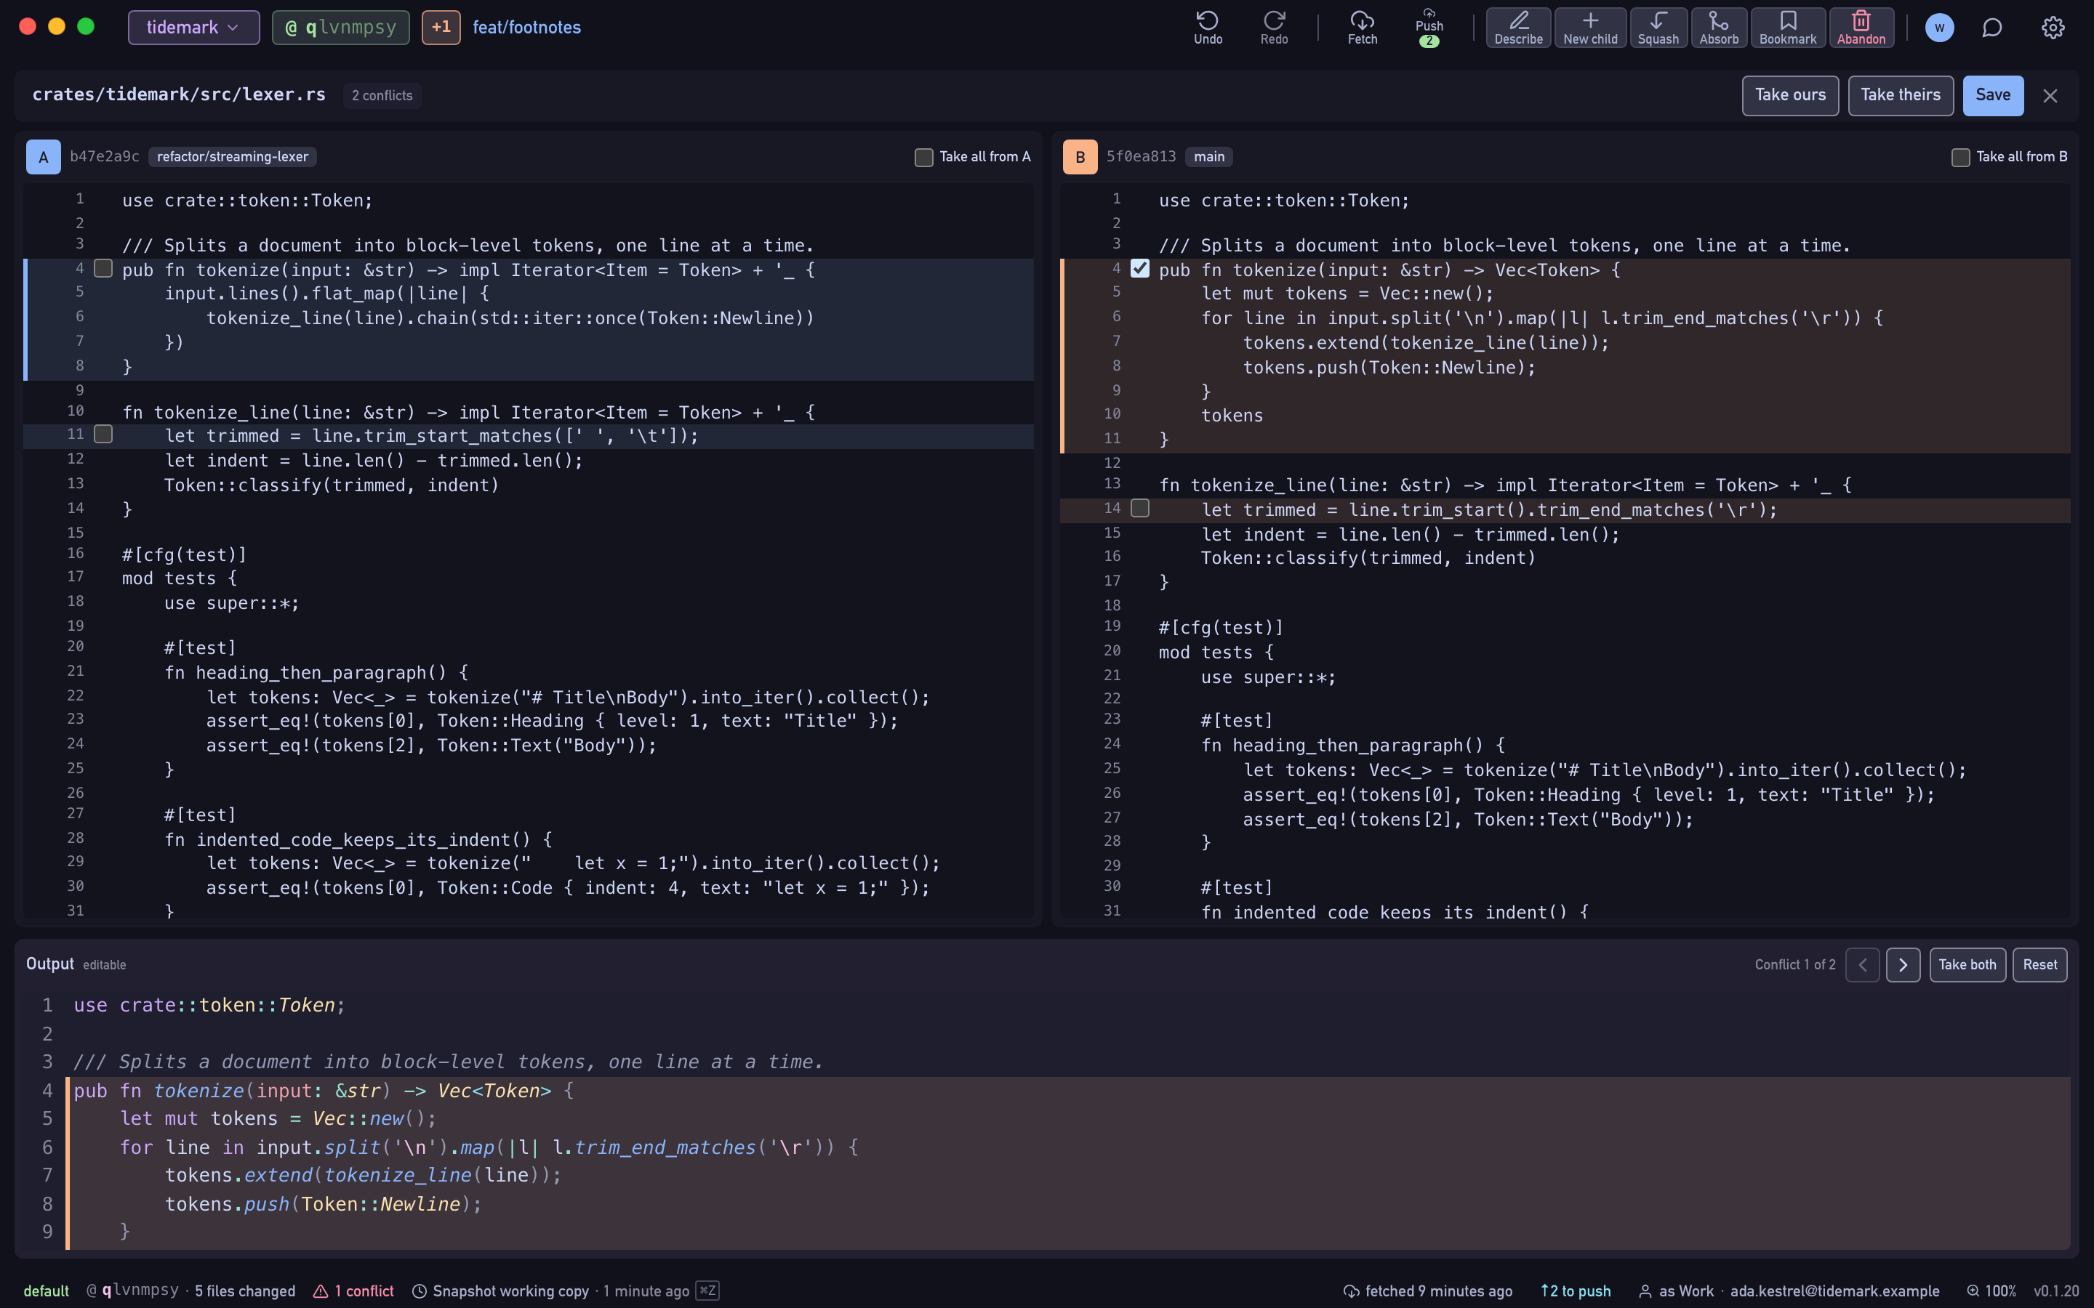Fetch from remote using Fetch icon

click(x=1362, y=28)
